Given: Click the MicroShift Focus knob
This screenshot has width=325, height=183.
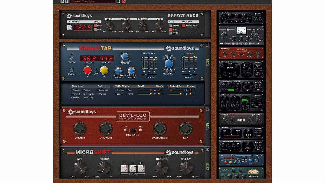Looking at the screenshot, I should coord(104,168).
